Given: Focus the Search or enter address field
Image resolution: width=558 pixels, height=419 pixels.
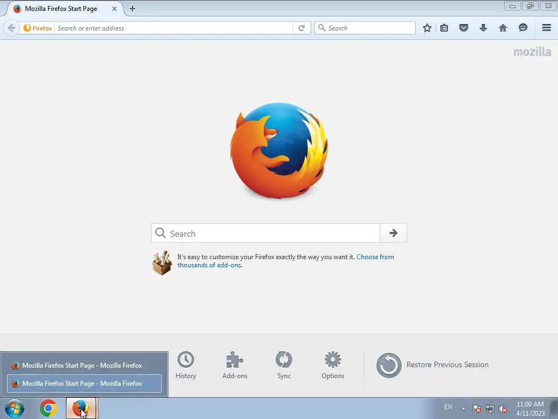Looking at the screenshot, I should (x=174, y=28).
